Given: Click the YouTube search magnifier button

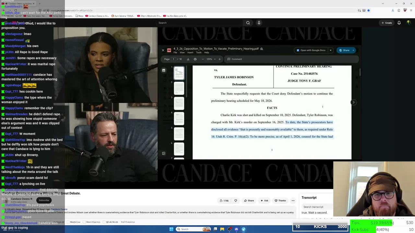Looking at the screenshot, I should (x=248, y=23).
